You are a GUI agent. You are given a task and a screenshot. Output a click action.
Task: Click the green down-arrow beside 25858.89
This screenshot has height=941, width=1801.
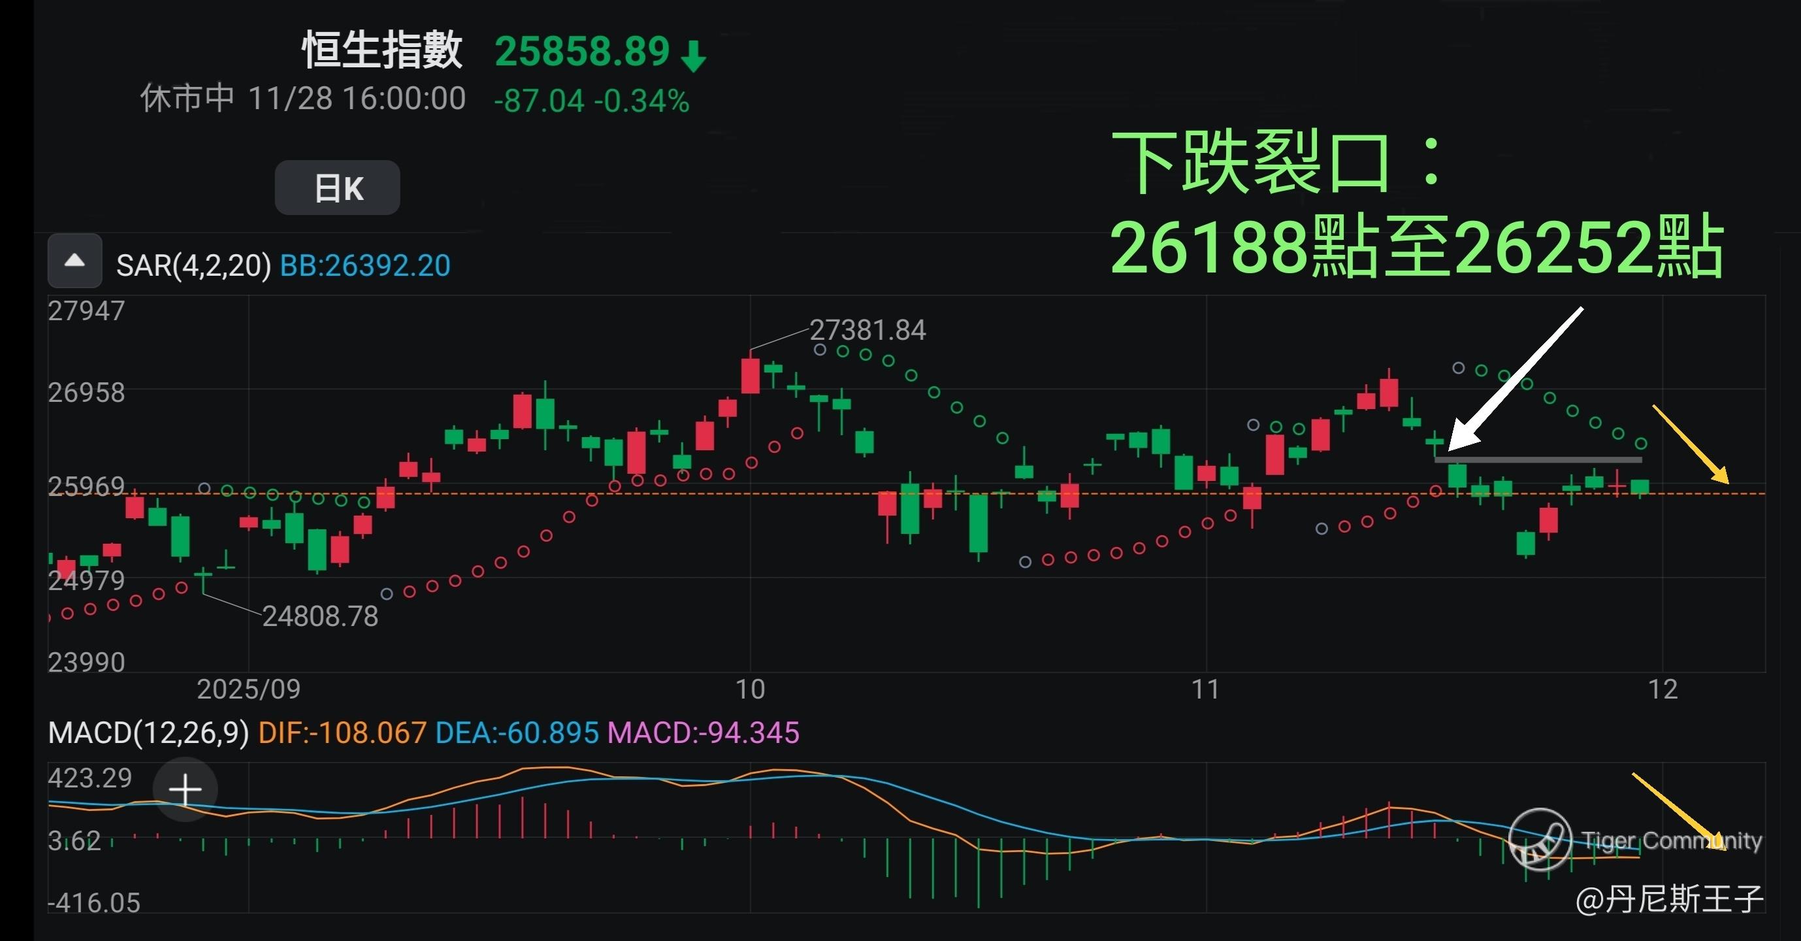tap(694, 56)
